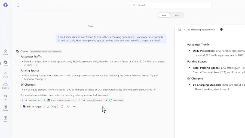This screenshot has height=138, width=245.
Task: Open parking.flylax.com source link
Action: pyautogui.click(x=90, y=100)
